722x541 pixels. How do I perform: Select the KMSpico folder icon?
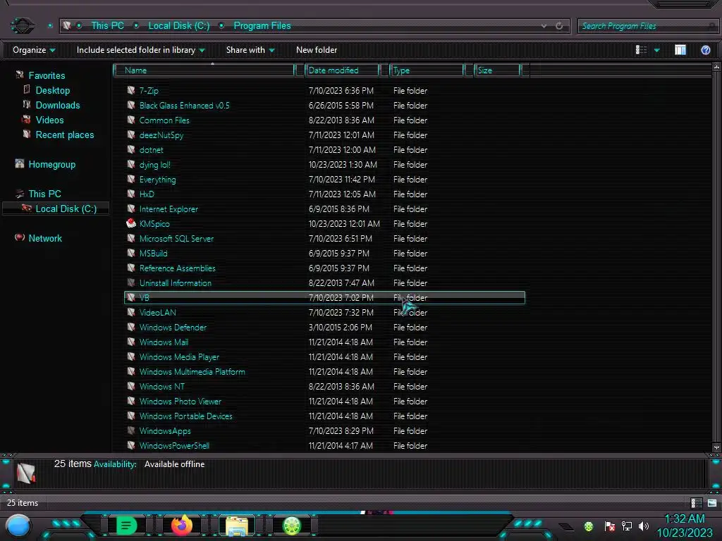click(131, 223)
